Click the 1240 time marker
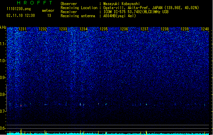 (205, 29)
